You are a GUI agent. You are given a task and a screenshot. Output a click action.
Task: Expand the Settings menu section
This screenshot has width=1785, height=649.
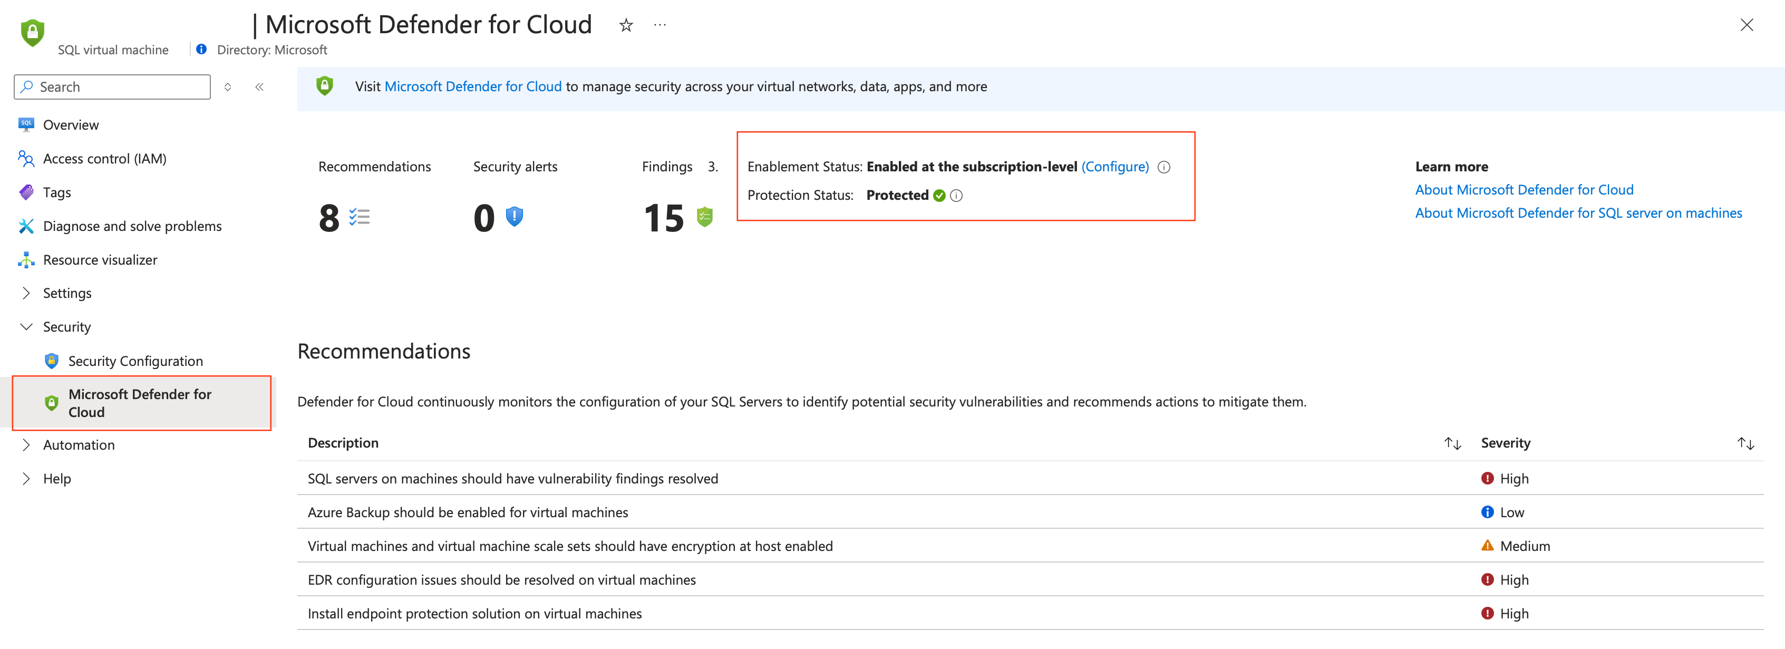pos(26,293)
